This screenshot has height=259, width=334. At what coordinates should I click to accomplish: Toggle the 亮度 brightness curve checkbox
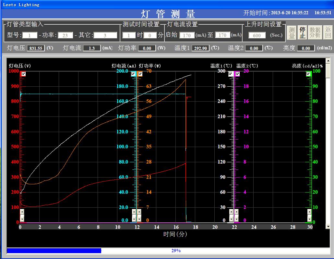308,74
